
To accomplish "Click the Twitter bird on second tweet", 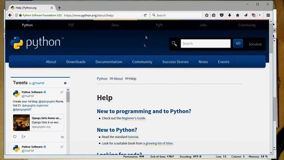I will point(62,147).
